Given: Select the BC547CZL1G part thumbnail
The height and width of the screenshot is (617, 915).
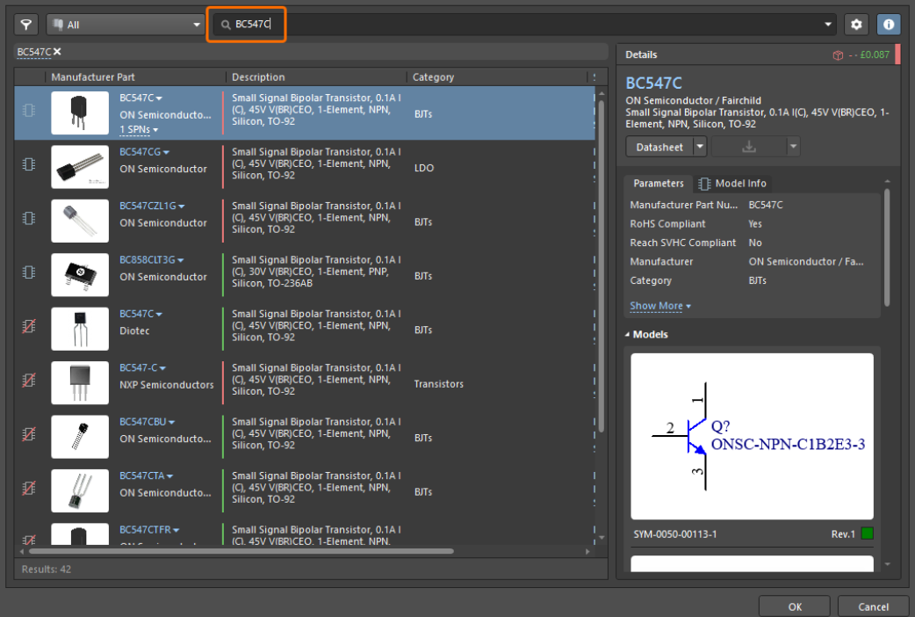Looking at the screenshot, I should pos(80,221).
